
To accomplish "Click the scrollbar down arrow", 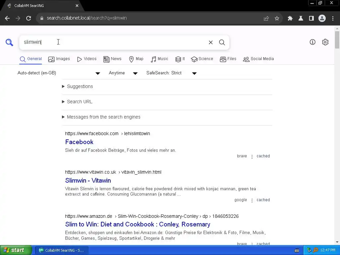I will [337, 242].
